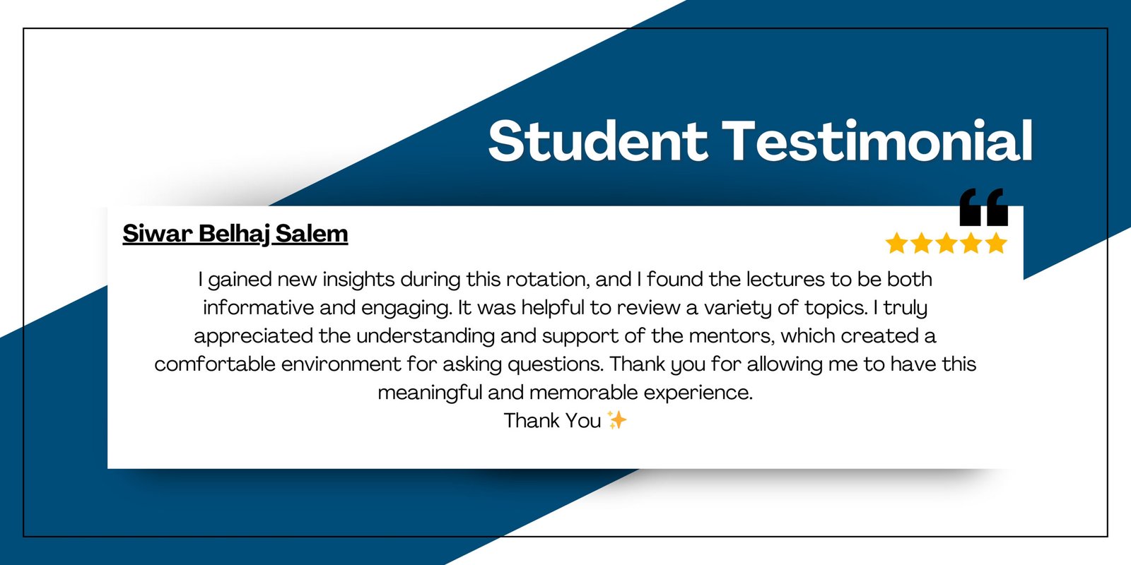Click the line starting 'comfortable environment for asking'
Screen dimensions: 1131x565
(565, 364)
